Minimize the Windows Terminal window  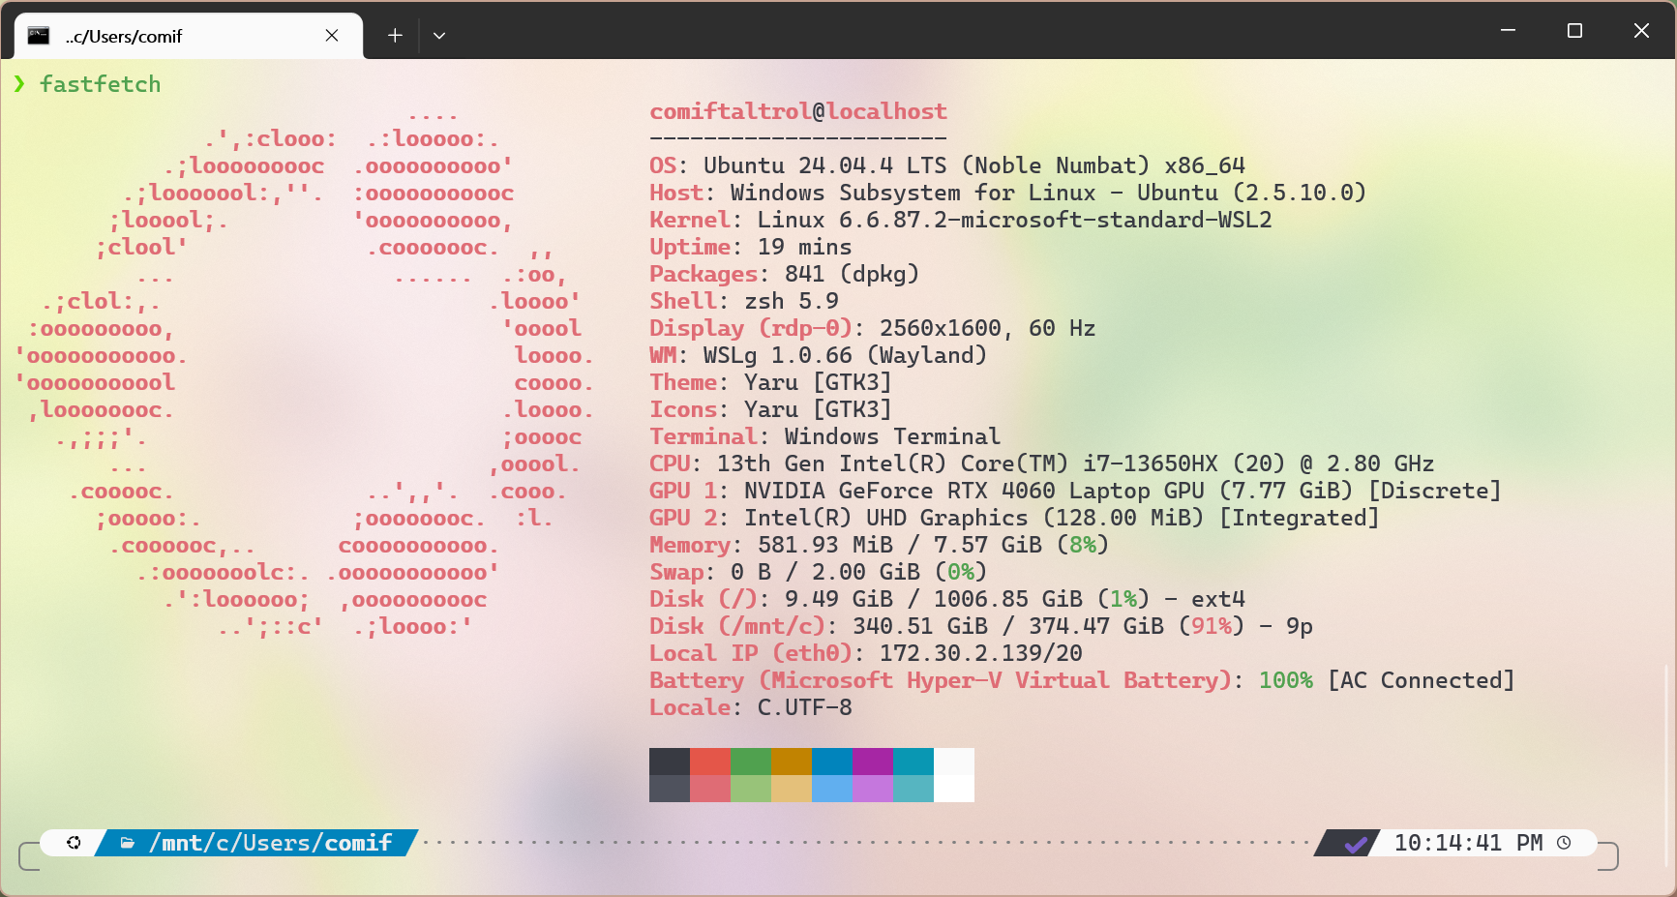(x=1508, y=31)
